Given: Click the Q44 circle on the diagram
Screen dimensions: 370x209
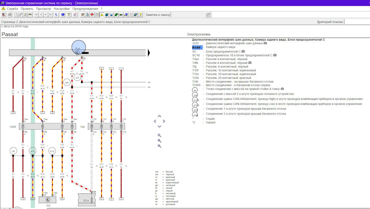Looking at the screenshot, I should pos(67,83).
